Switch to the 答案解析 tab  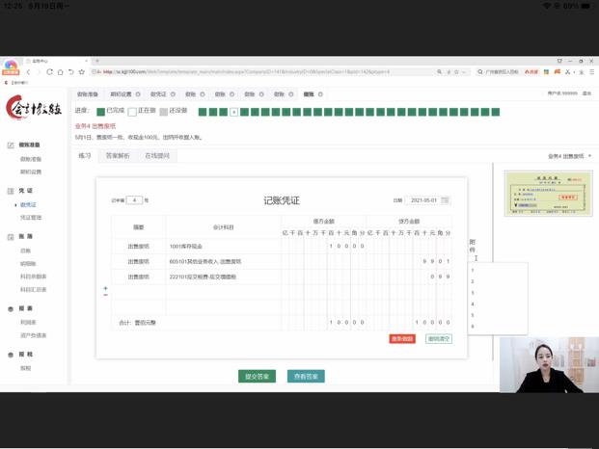click(118, 156)
